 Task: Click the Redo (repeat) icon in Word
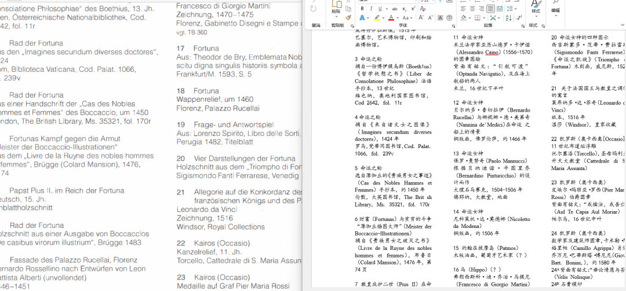[314, 9]
